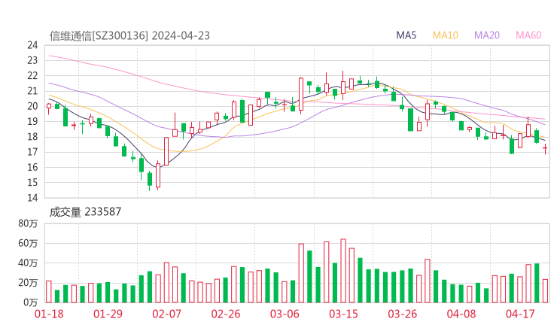Click the 20万 volume axis label
This screenshot has height=331, width=557.
coord(28,283)
